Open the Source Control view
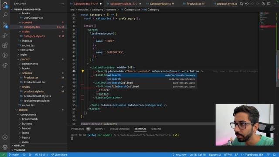 coord(5,25)
